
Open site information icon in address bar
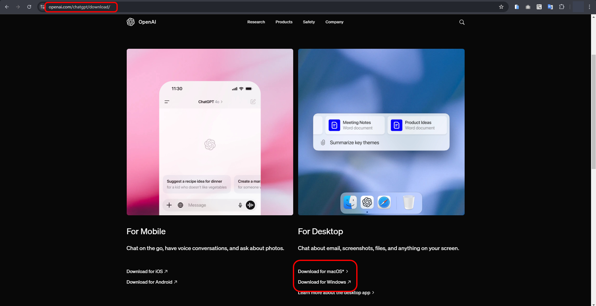43,7
